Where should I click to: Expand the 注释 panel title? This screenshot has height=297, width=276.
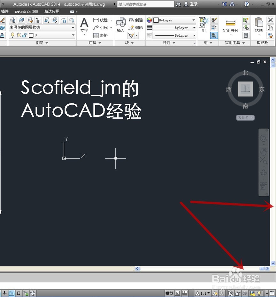point(95,43)
